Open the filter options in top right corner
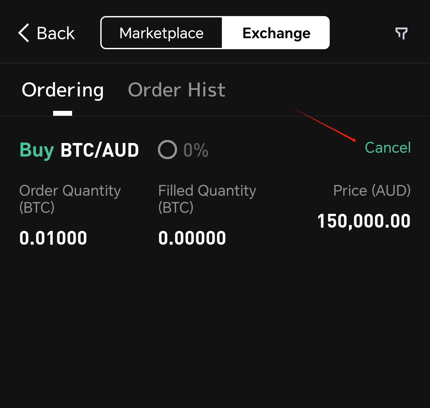This screenshot has width=430, height=408. 401,33
